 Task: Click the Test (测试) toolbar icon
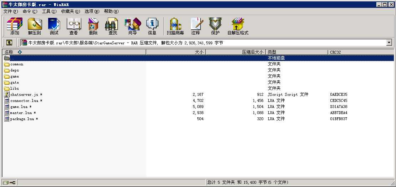coord(54,26)
